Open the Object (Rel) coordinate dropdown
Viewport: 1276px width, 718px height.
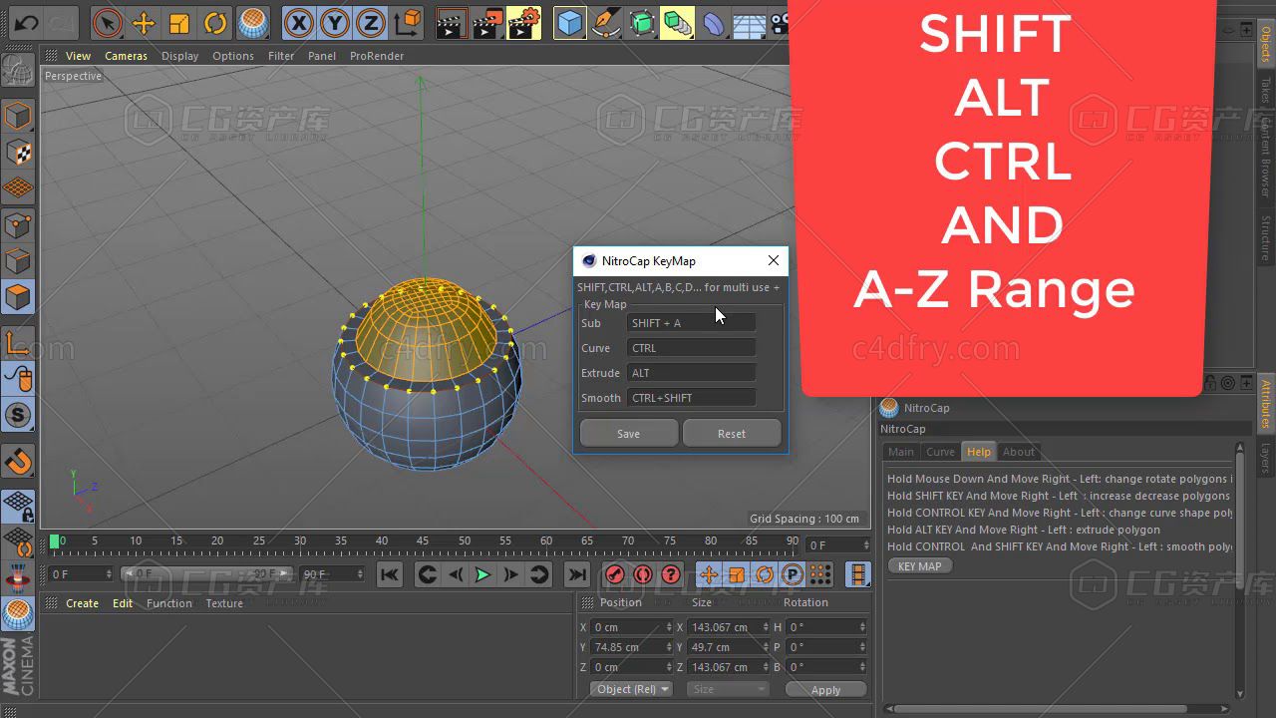[632, 689]
